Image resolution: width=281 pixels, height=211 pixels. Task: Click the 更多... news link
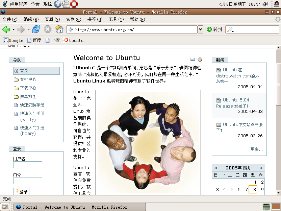(256, 149)
